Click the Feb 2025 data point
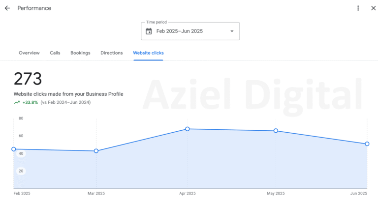The height and width of the screenshot is (203, 378). (14, 149)
